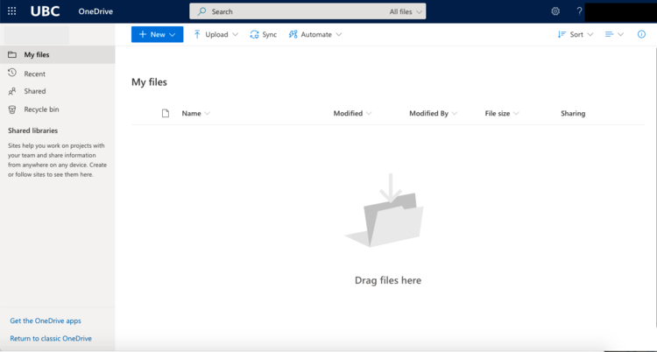Viewport: 657px width, 352px height.
Task: Expand the New button chevron
Action: coord(173,35)
